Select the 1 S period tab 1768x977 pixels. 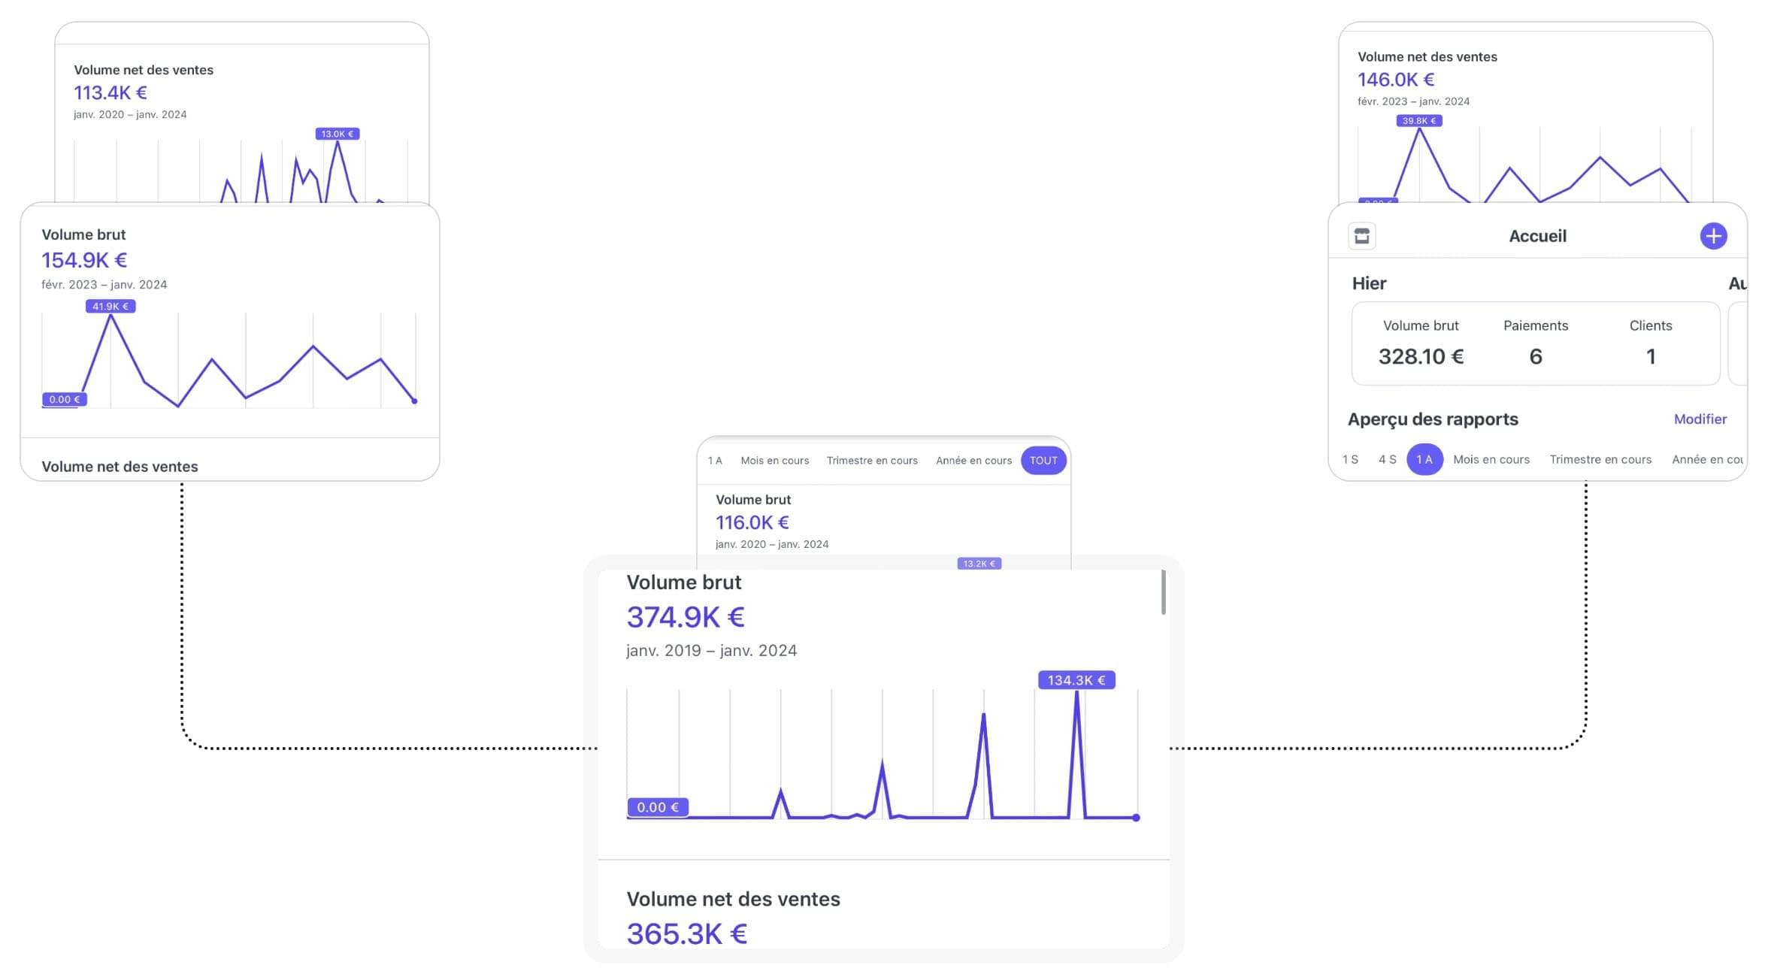pos(1350,459)
